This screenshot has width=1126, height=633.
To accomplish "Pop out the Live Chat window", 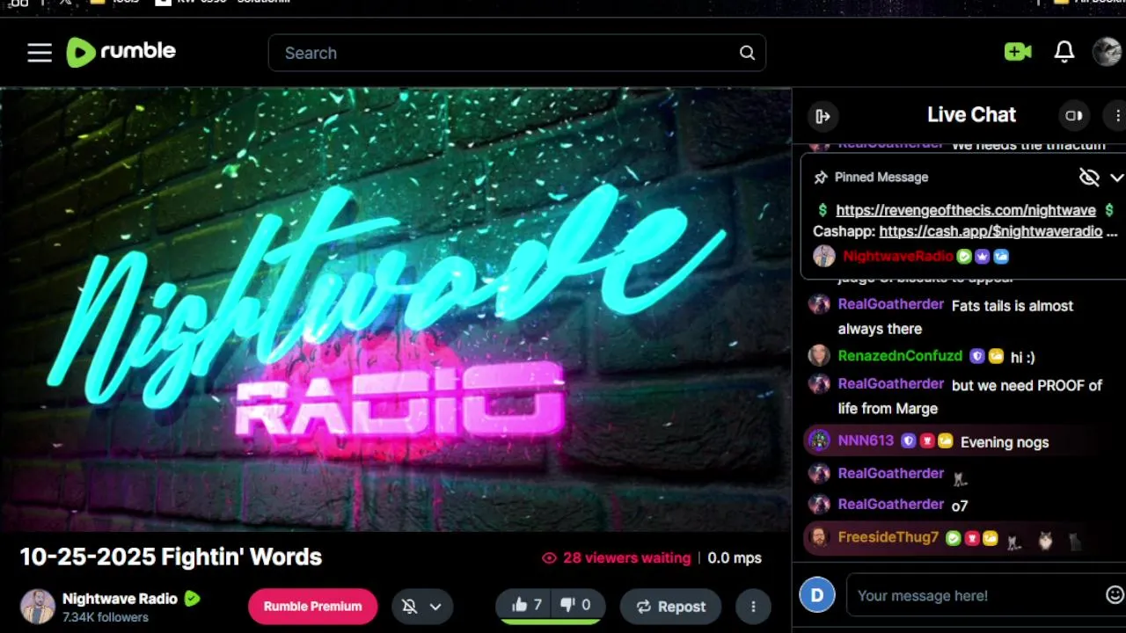I will pos(1074,115).
